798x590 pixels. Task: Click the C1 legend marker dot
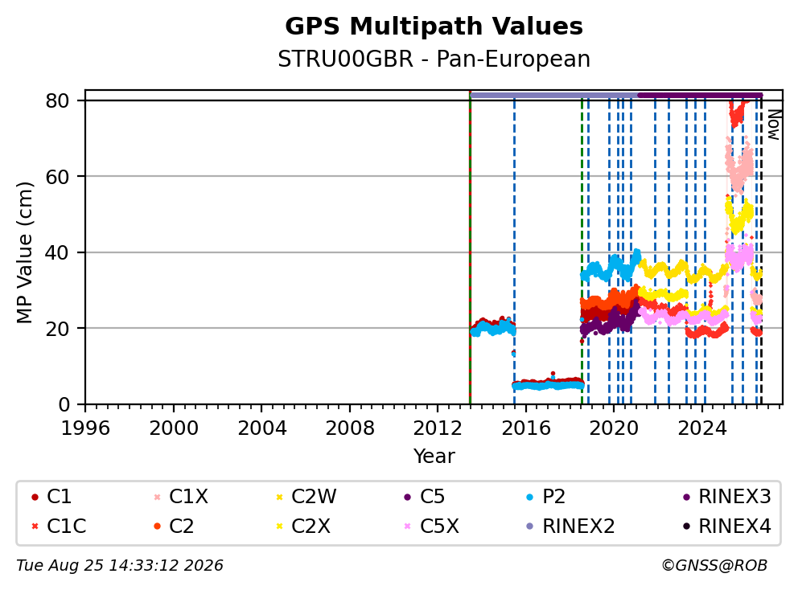[35, 497]
